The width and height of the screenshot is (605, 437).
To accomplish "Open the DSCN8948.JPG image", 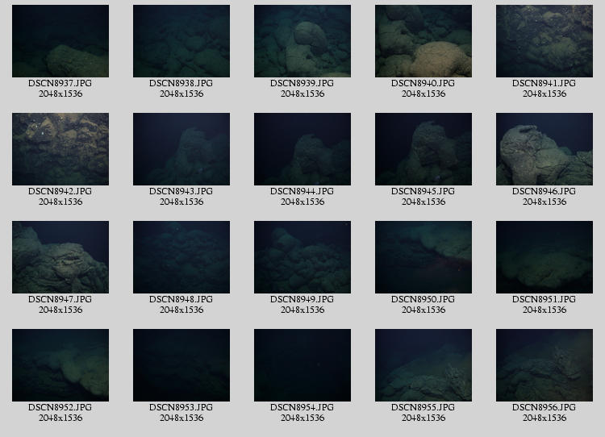I will tap(181, 257).
